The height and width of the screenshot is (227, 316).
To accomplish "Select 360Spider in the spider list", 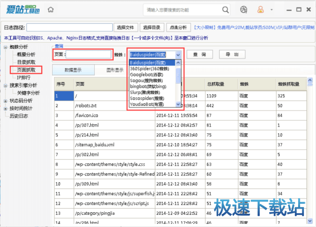I will pyautogui.click(x=152, y=69).
